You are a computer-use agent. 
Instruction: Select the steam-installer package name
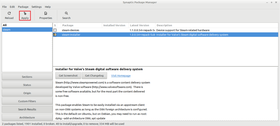pos(71,35)
